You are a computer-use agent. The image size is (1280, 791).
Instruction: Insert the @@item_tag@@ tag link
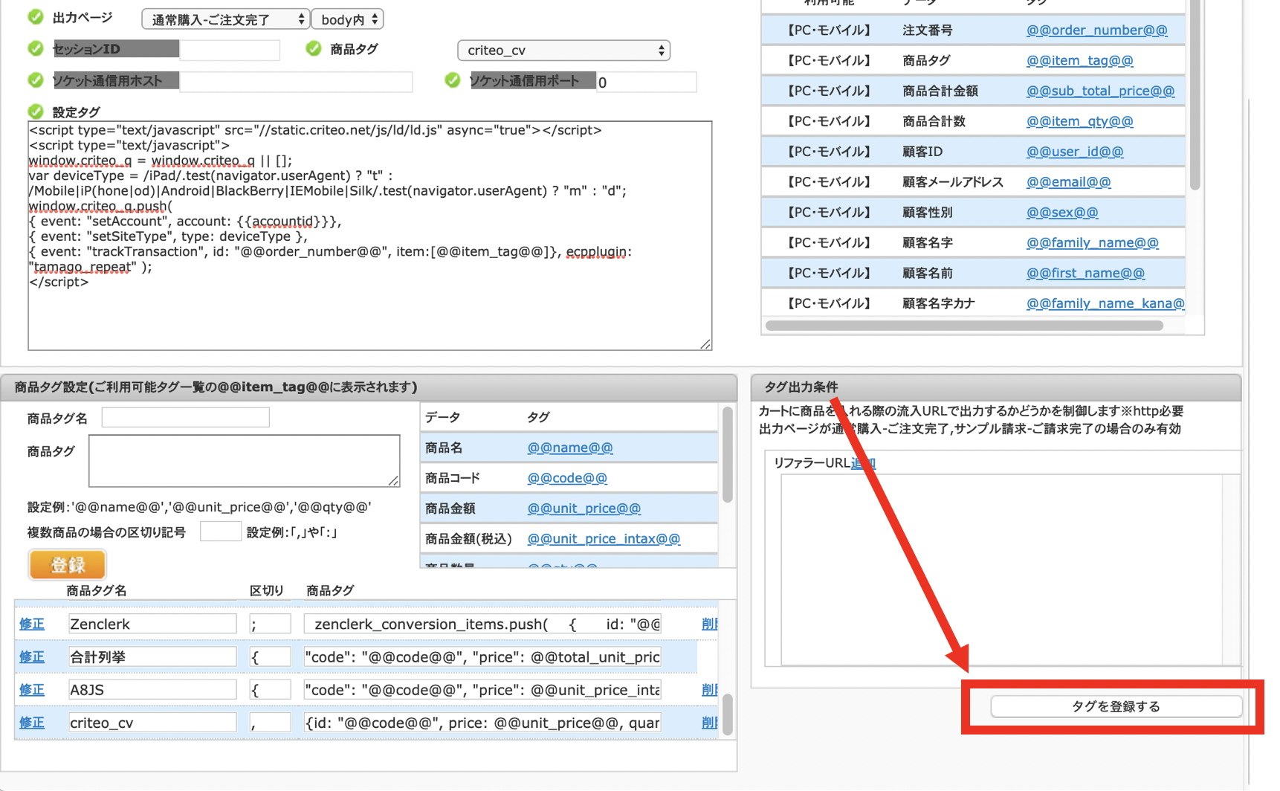[x=1079, y=61]
